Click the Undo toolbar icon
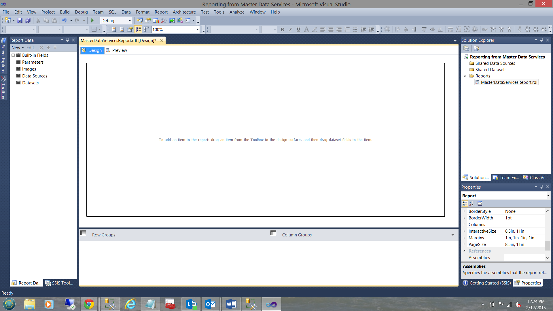Screen dimensions: 553x311 pyautogui.click(x=64, y=20)
